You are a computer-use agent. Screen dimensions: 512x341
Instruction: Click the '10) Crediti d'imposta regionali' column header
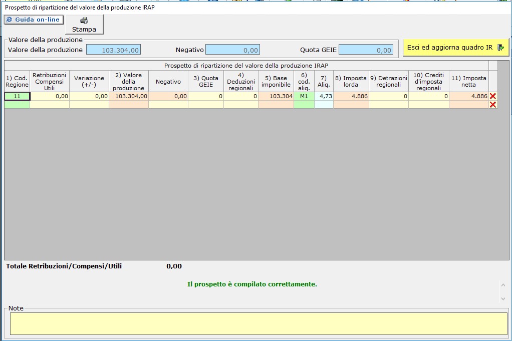tap(429, 81)
